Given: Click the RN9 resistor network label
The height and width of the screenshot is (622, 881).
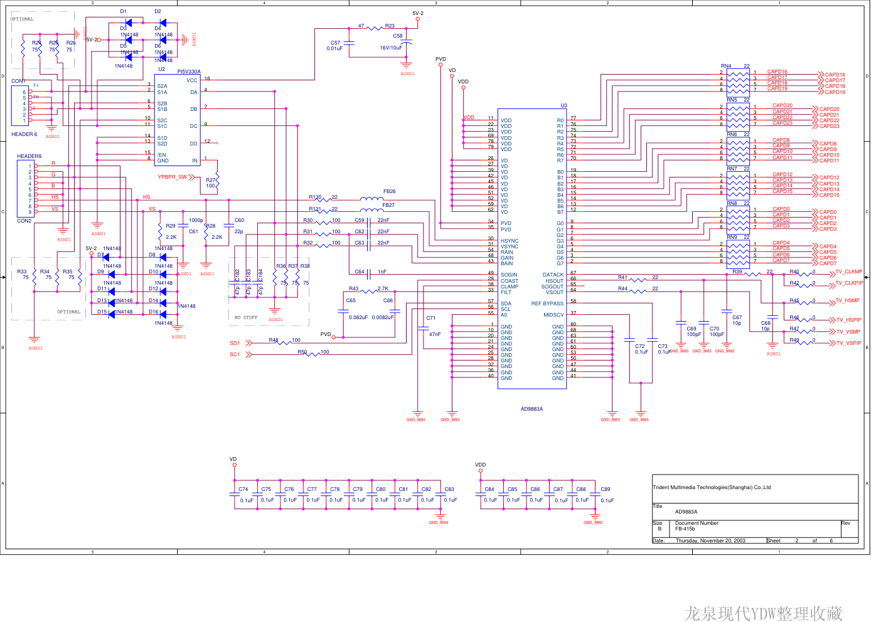Looking at the screenshot, I should [x=732, y=237].
